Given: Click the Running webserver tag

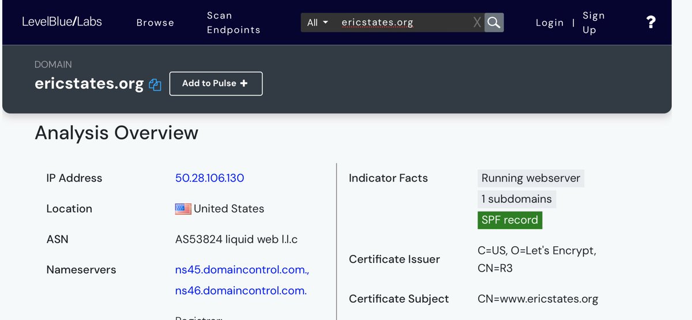Looking at the screenshot, I should 531,178.
